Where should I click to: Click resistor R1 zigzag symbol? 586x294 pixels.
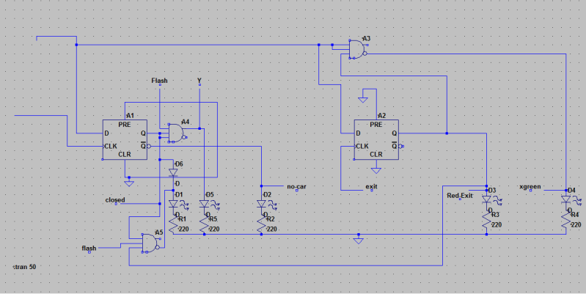coord(173,225)
